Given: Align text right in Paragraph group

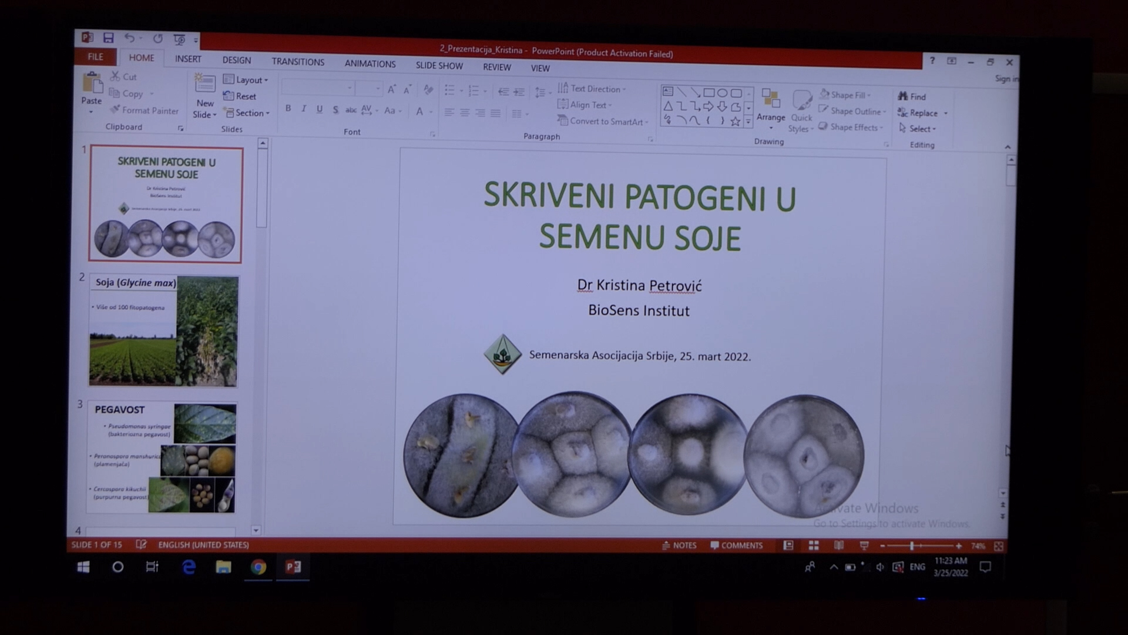Looking at the screenshot, I should click(481, 113).
